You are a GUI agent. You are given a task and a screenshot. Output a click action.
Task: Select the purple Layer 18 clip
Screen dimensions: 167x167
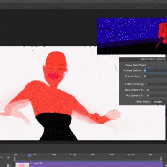click(96, 164)
